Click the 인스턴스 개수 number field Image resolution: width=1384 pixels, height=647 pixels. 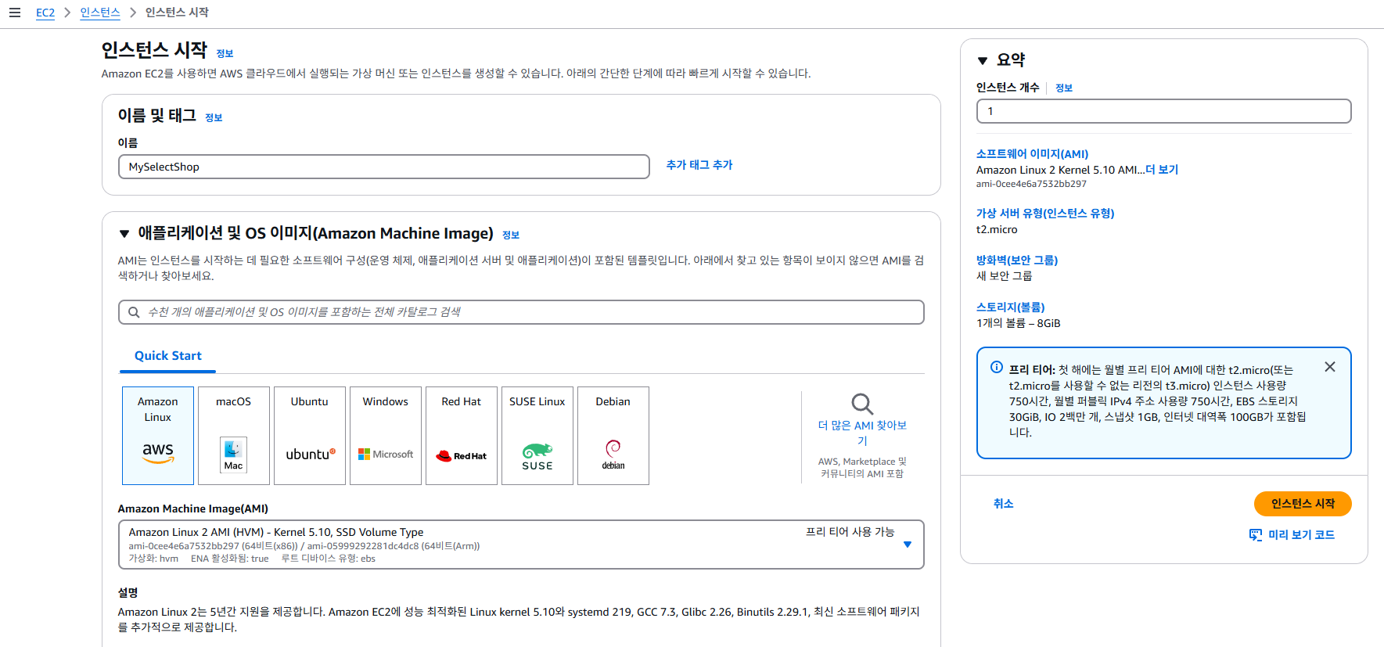pyautogui.click(x=1163, y=111)
